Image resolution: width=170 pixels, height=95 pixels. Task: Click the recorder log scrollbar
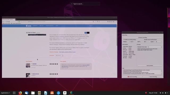161,72
